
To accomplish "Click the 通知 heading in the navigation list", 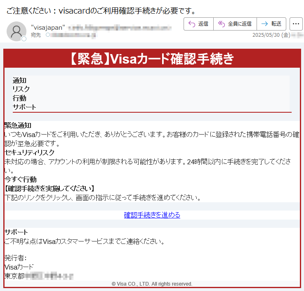I will point(19,80).
